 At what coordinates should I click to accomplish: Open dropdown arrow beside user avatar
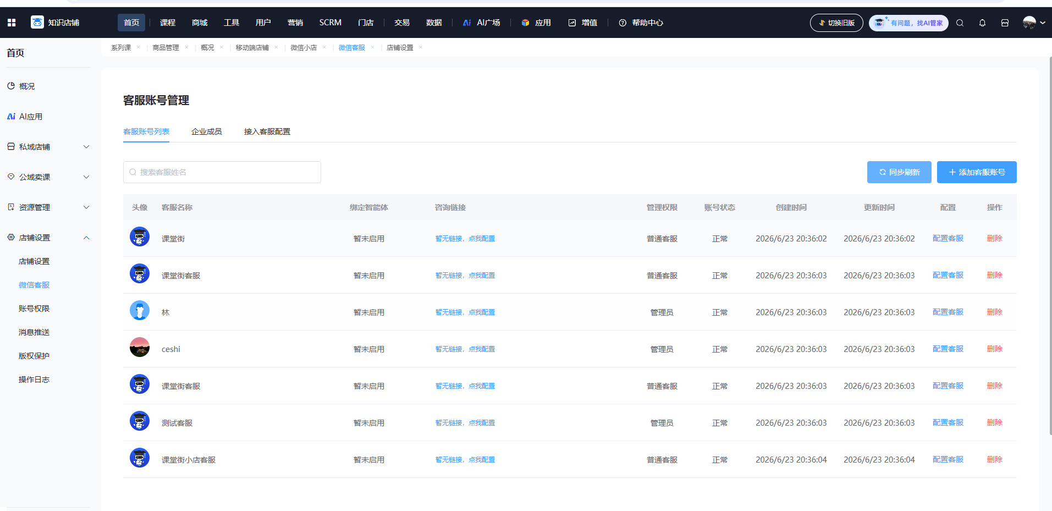click(x=1043, y=23)
